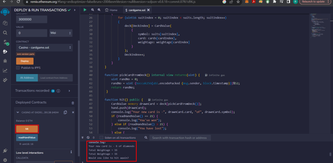Open the Casino - cardgame.sol contract dropdown
The image size is (333, 163).
tap(44, 48)
